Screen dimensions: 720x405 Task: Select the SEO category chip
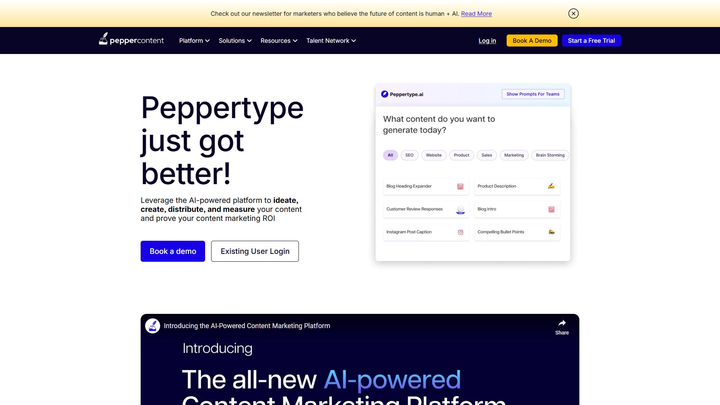click(x=409, y=155)
